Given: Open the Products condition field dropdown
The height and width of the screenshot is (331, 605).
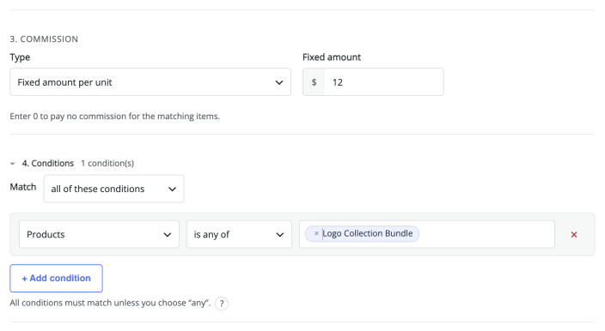Looking at the screenshot, I should (99, 234).
